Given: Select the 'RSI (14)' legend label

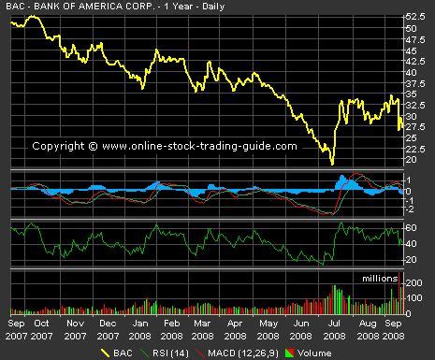Looking at the screenshot, I should (170, 353).
